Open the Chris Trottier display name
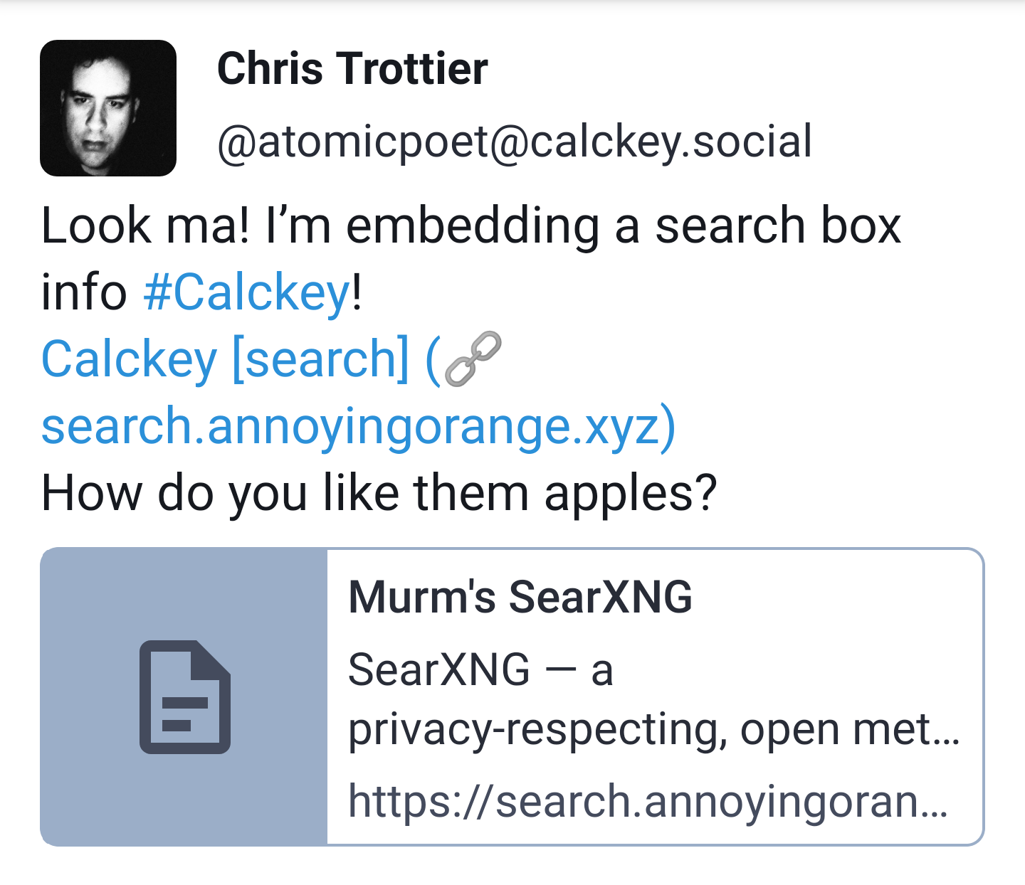Viewport: 1025px width, 885px height. point(352,69)
